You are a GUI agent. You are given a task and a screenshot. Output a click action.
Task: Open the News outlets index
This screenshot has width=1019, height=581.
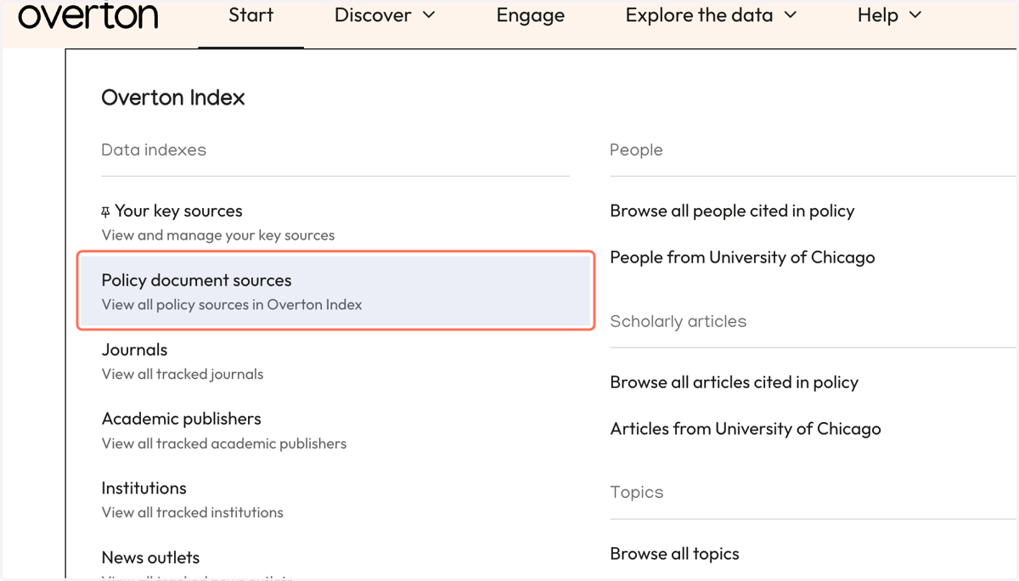(x=150, y=557)
